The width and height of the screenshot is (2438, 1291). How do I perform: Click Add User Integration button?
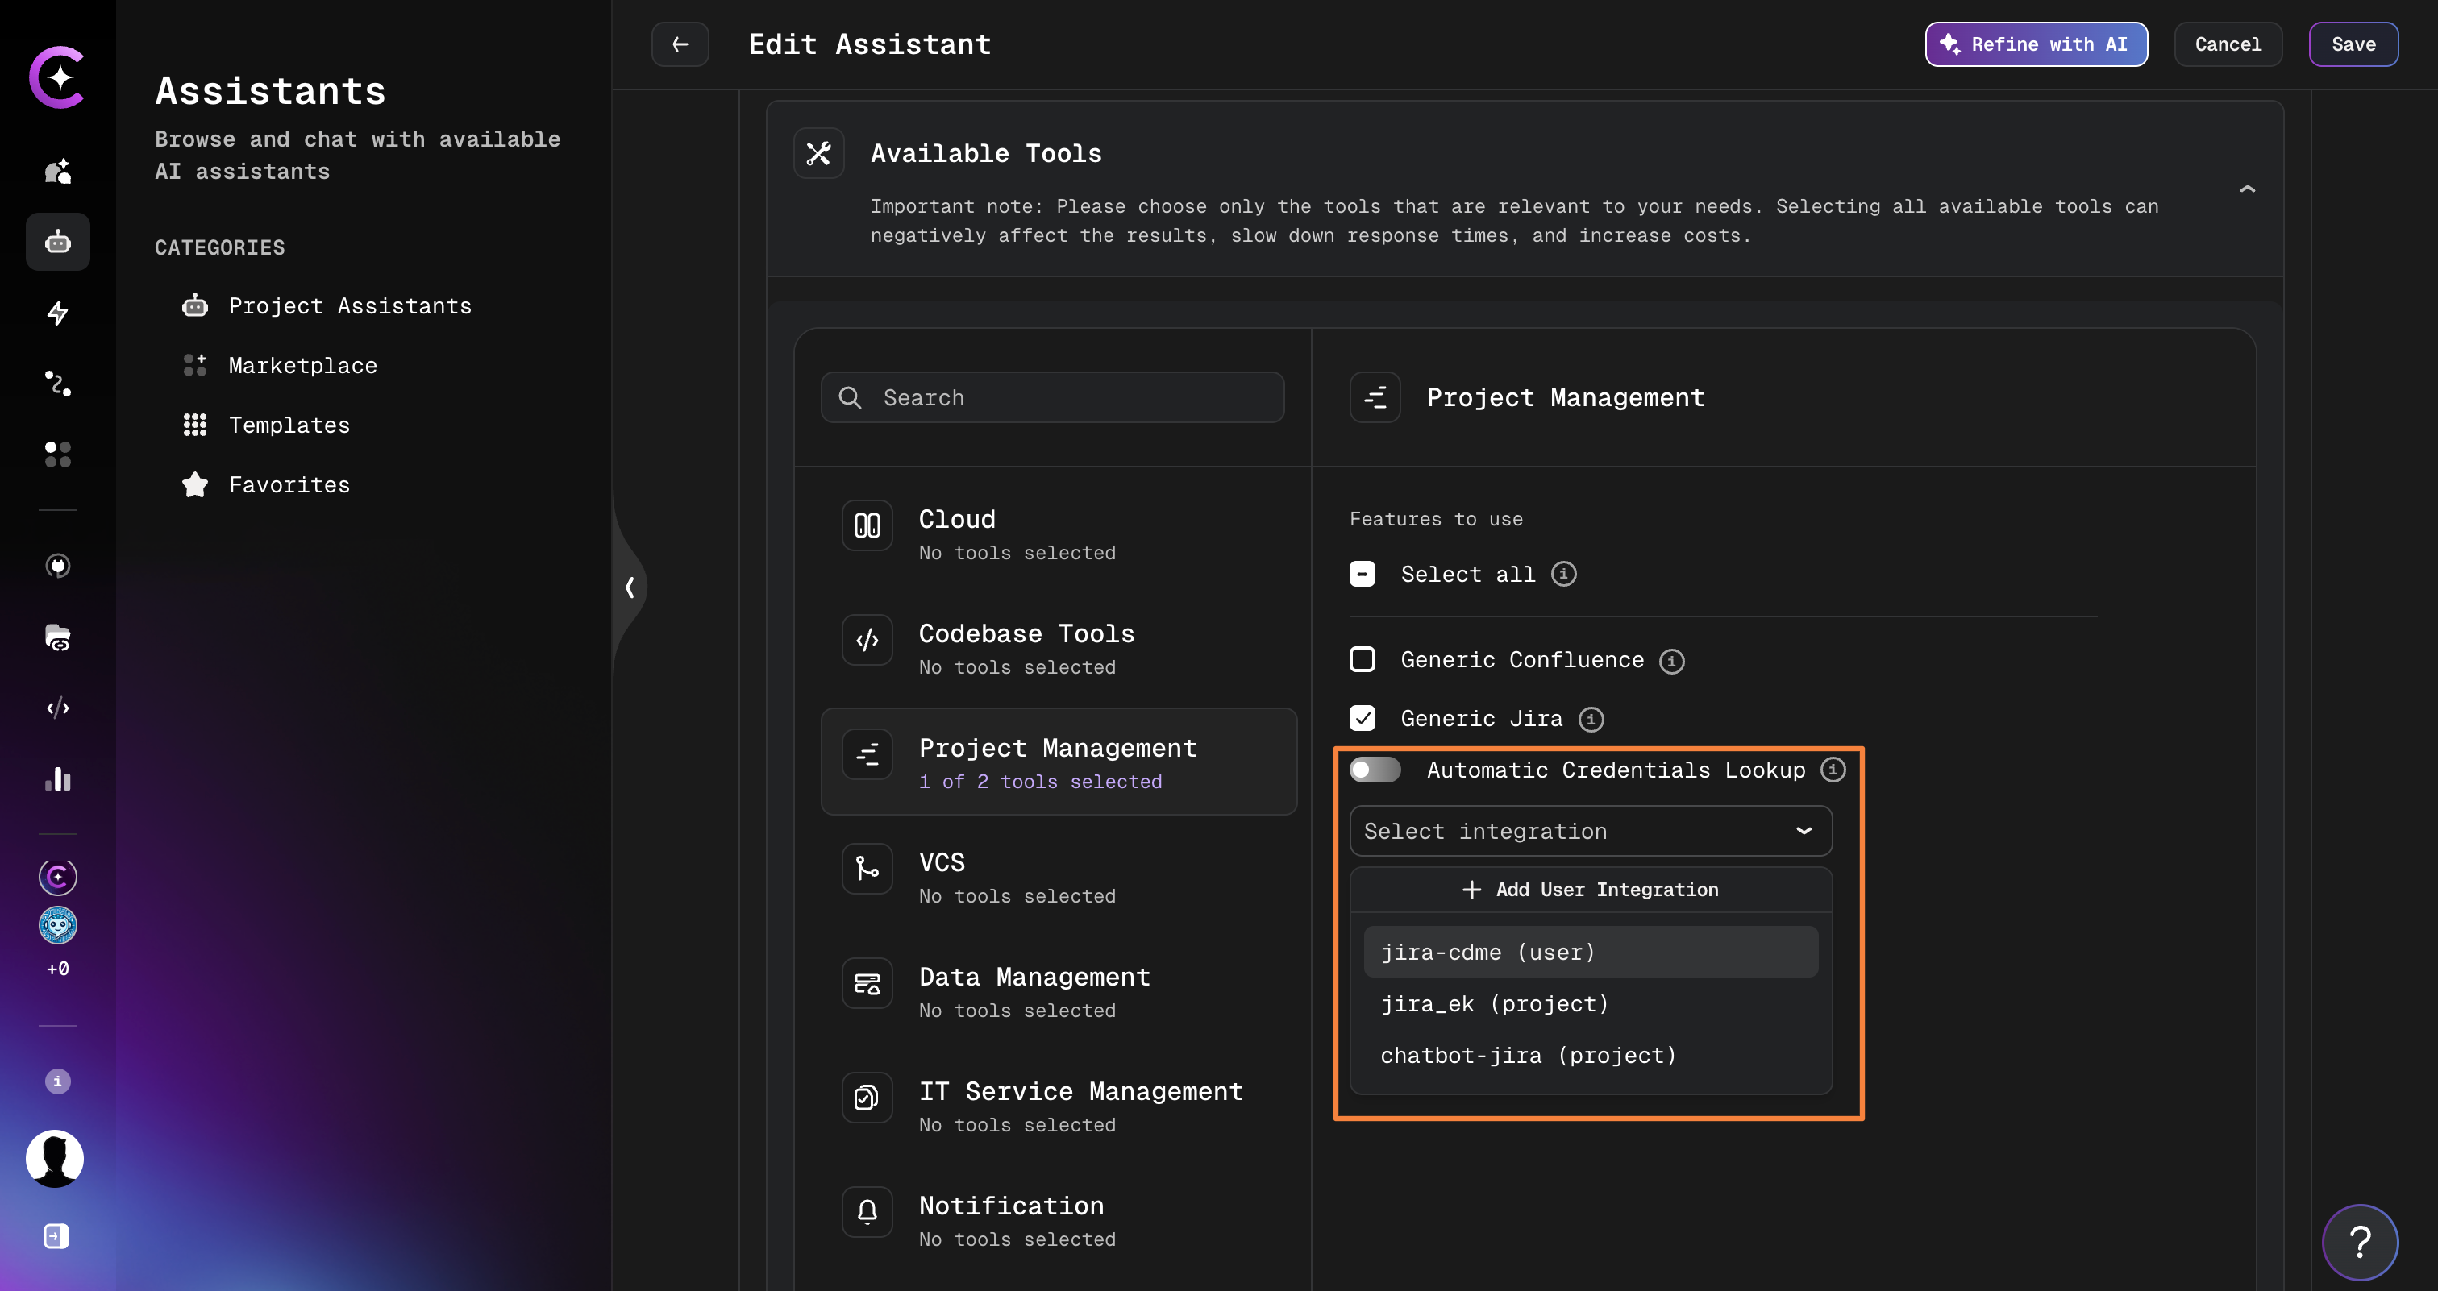pos(1590,890)
